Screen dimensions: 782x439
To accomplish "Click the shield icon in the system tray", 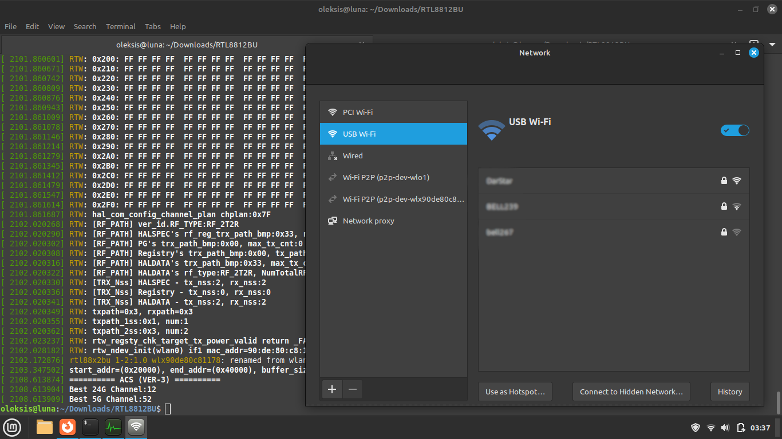I will coord(695,427).
